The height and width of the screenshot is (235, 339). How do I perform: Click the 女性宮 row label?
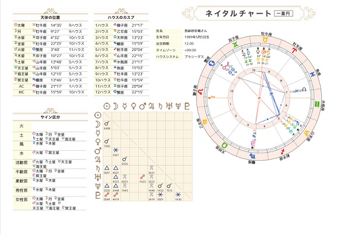point(21,199)
